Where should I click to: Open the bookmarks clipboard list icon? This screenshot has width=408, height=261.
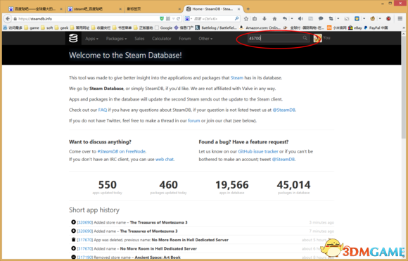point(255,18)
